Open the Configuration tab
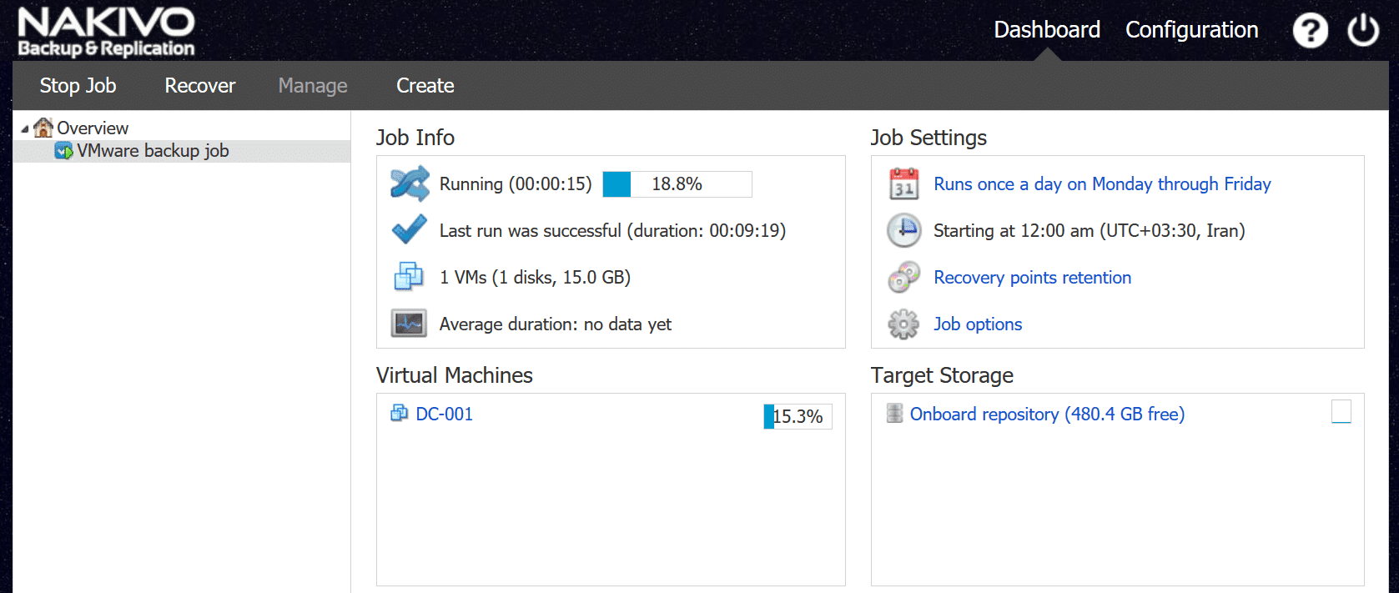The width and height of the screenshot is (1399, 593). [1191, 30]
